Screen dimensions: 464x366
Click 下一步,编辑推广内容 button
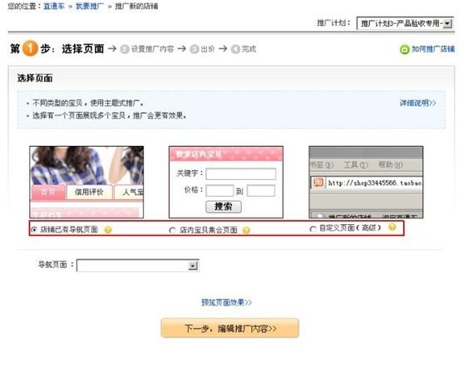point(230,328)
